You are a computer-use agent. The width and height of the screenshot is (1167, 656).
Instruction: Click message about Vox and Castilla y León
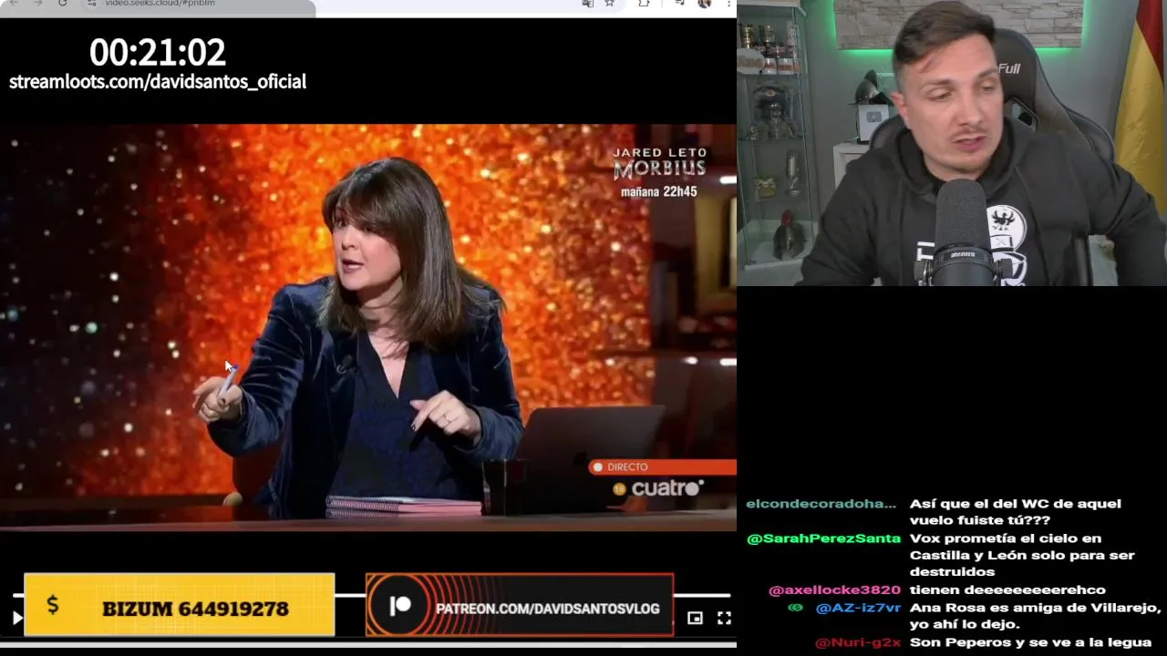tap(1022, 555)
